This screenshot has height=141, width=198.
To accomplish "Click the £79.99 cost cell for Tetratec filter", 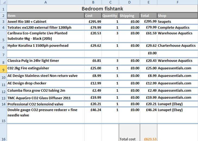I will (x=93, y=28).
